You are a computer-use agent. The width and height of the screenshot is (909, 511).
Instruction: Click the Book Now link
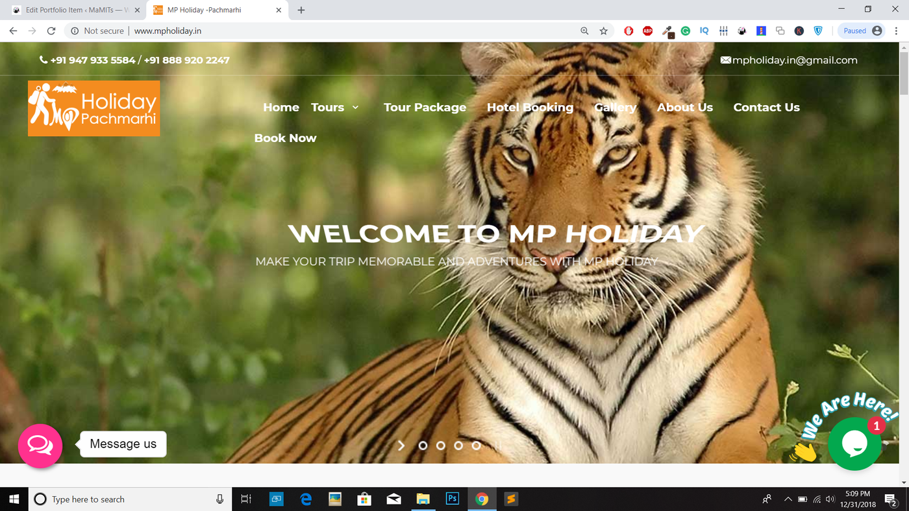285,138
